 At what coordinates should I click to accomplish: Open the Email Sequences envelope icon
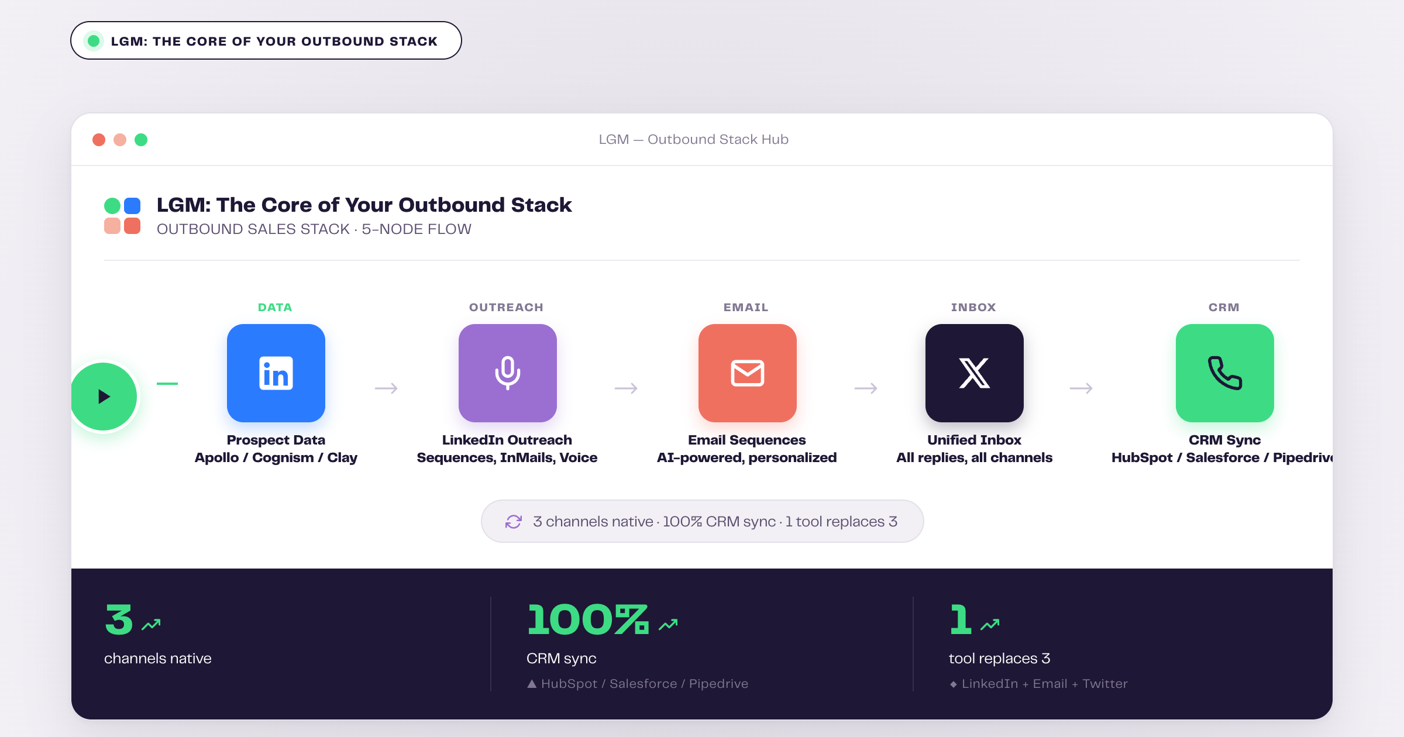pyautogui.click(x=746, y=373)
